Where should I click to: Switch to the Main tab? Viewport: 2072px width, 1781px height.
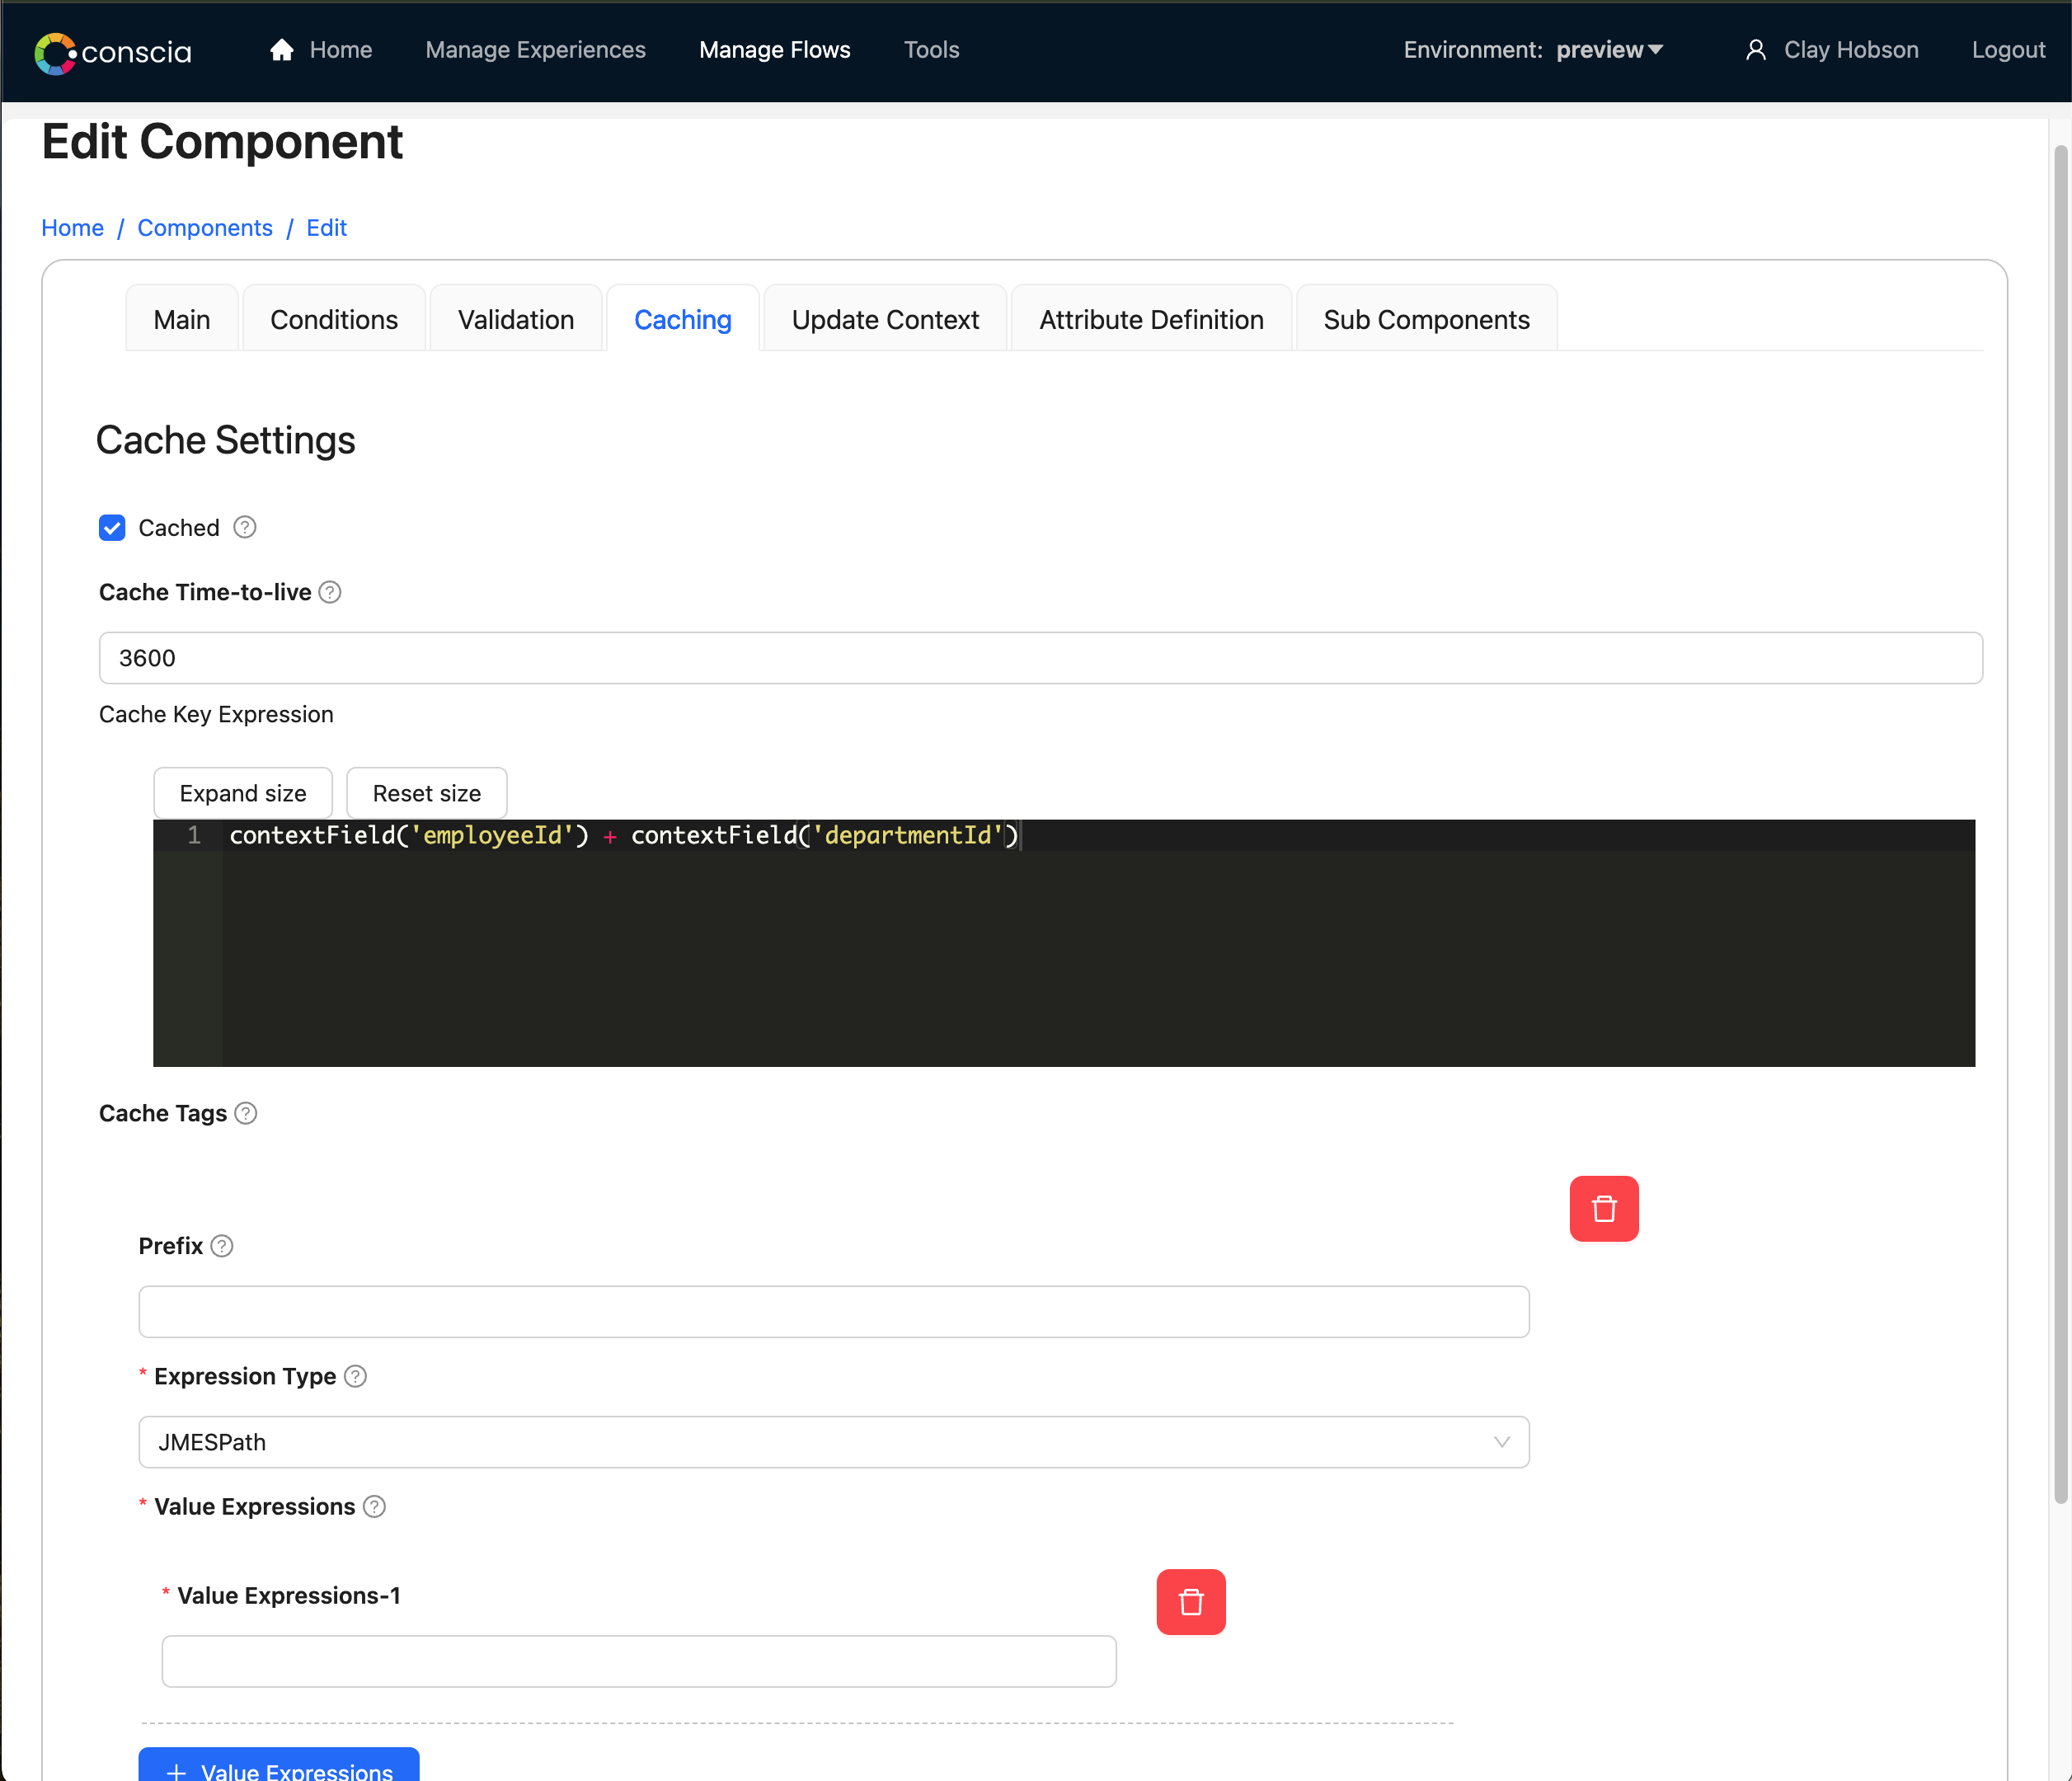click(181, 319)
